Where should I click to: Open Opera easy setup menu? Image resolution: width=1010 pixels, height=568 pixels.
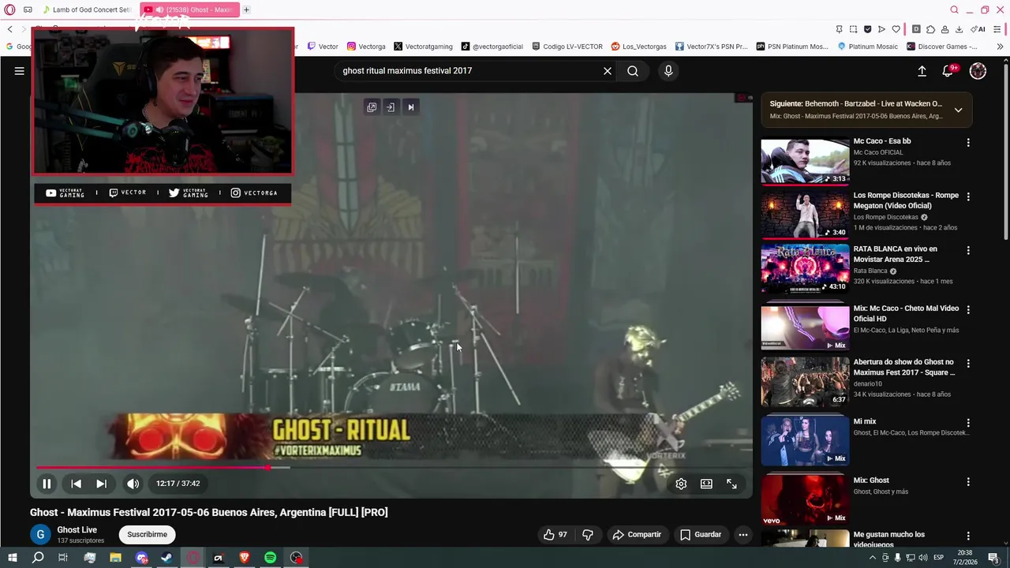[998, 29]
